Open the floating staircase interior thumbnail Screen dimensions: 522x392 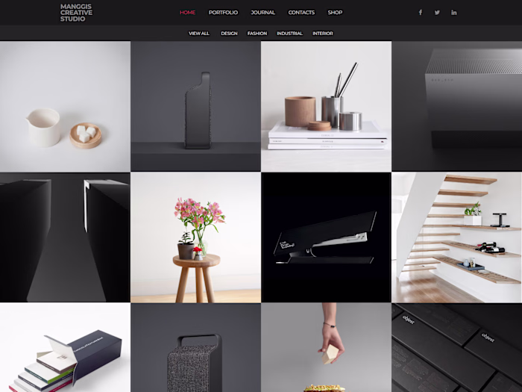(x=456, y=237)
